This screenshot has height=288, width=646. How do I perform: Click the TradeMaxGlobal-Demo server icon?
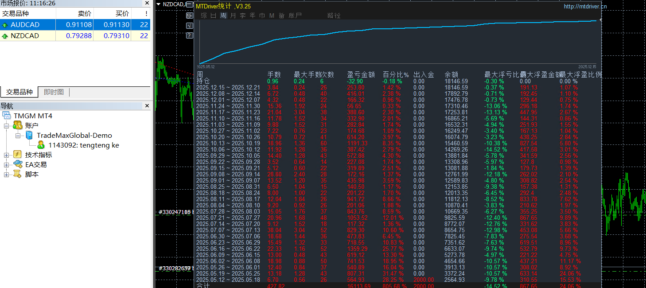click(29, 136)
